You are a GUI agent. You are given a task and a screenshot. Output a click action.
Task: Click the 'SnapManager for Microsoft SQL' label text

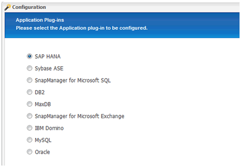[73, 80]
